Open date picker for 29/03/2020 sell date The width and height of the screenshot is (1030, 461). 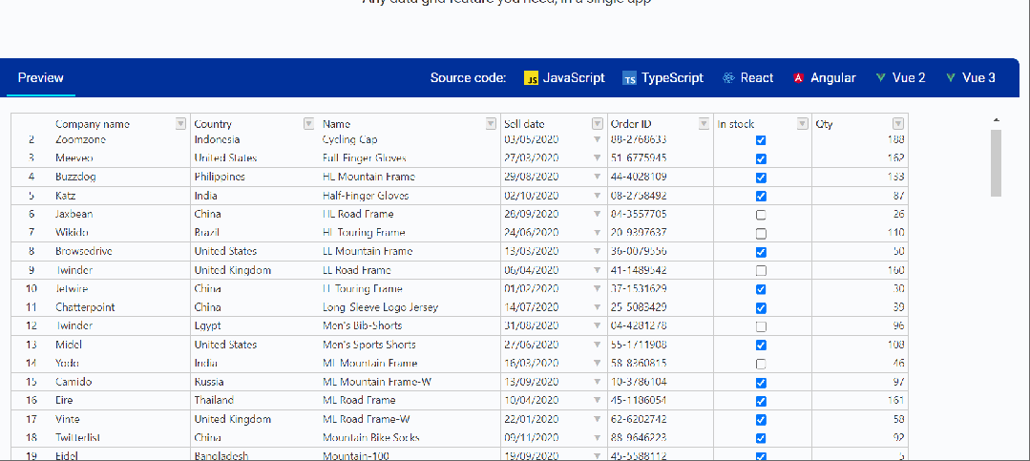(x=598, y=178)
